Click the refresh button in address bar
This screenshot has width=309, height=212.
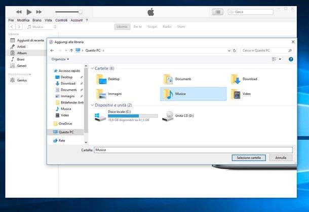(235, 50)
